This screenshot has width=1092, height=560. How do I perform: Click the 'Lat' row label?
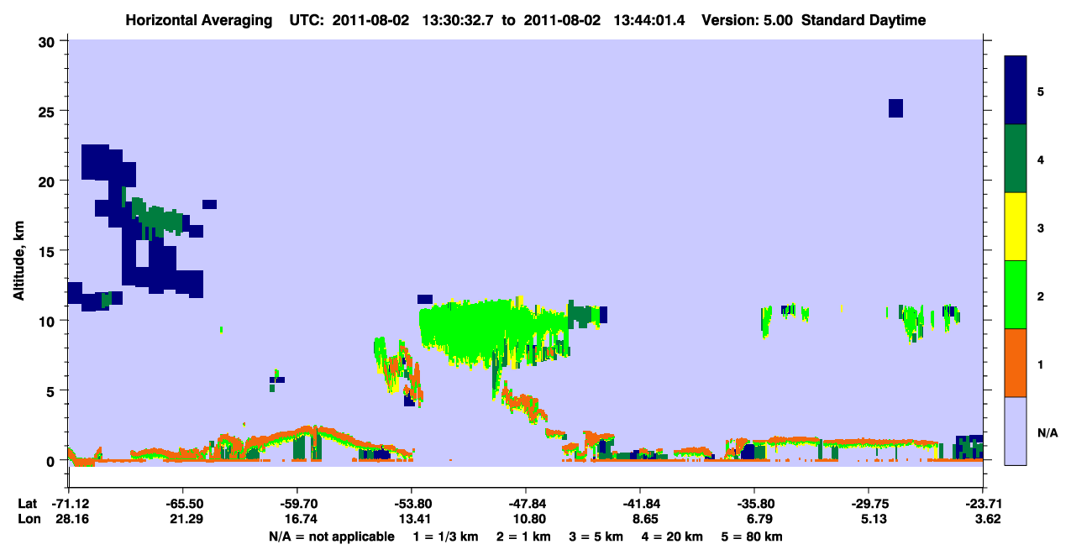27,504
